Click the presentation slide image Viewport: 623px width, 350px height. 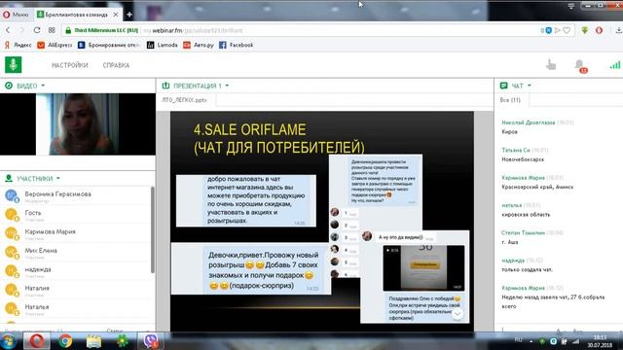point(322,222)
